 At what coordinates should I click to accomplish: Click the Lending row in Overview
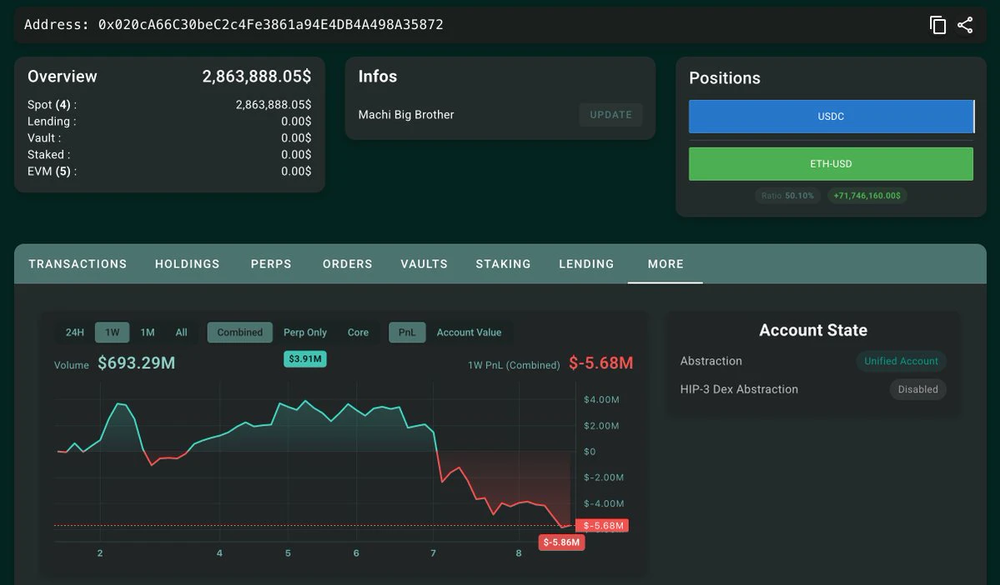click(169, 121)
